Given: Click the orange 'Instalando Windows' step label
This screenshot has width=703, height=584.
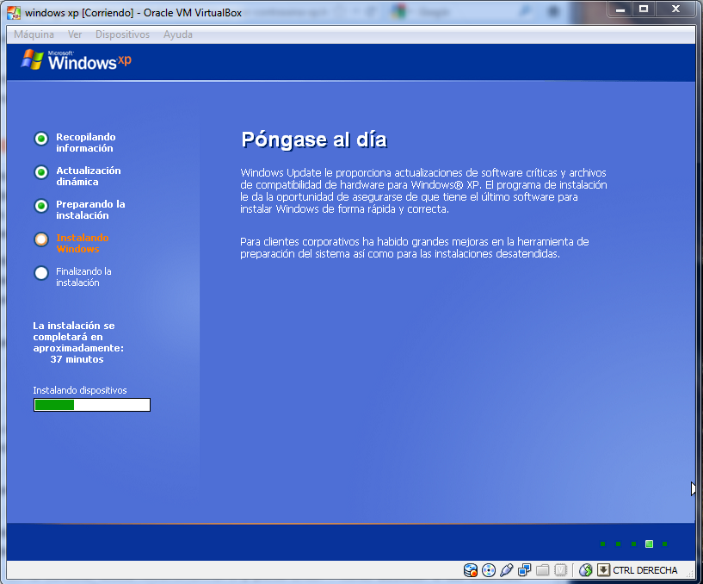Looking at the screenshot, I should coord(83,243).
